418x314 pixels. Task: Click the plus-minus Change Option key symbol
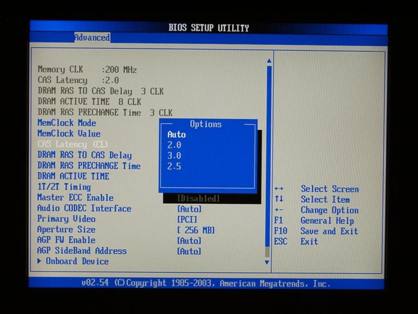coord(279,210)
